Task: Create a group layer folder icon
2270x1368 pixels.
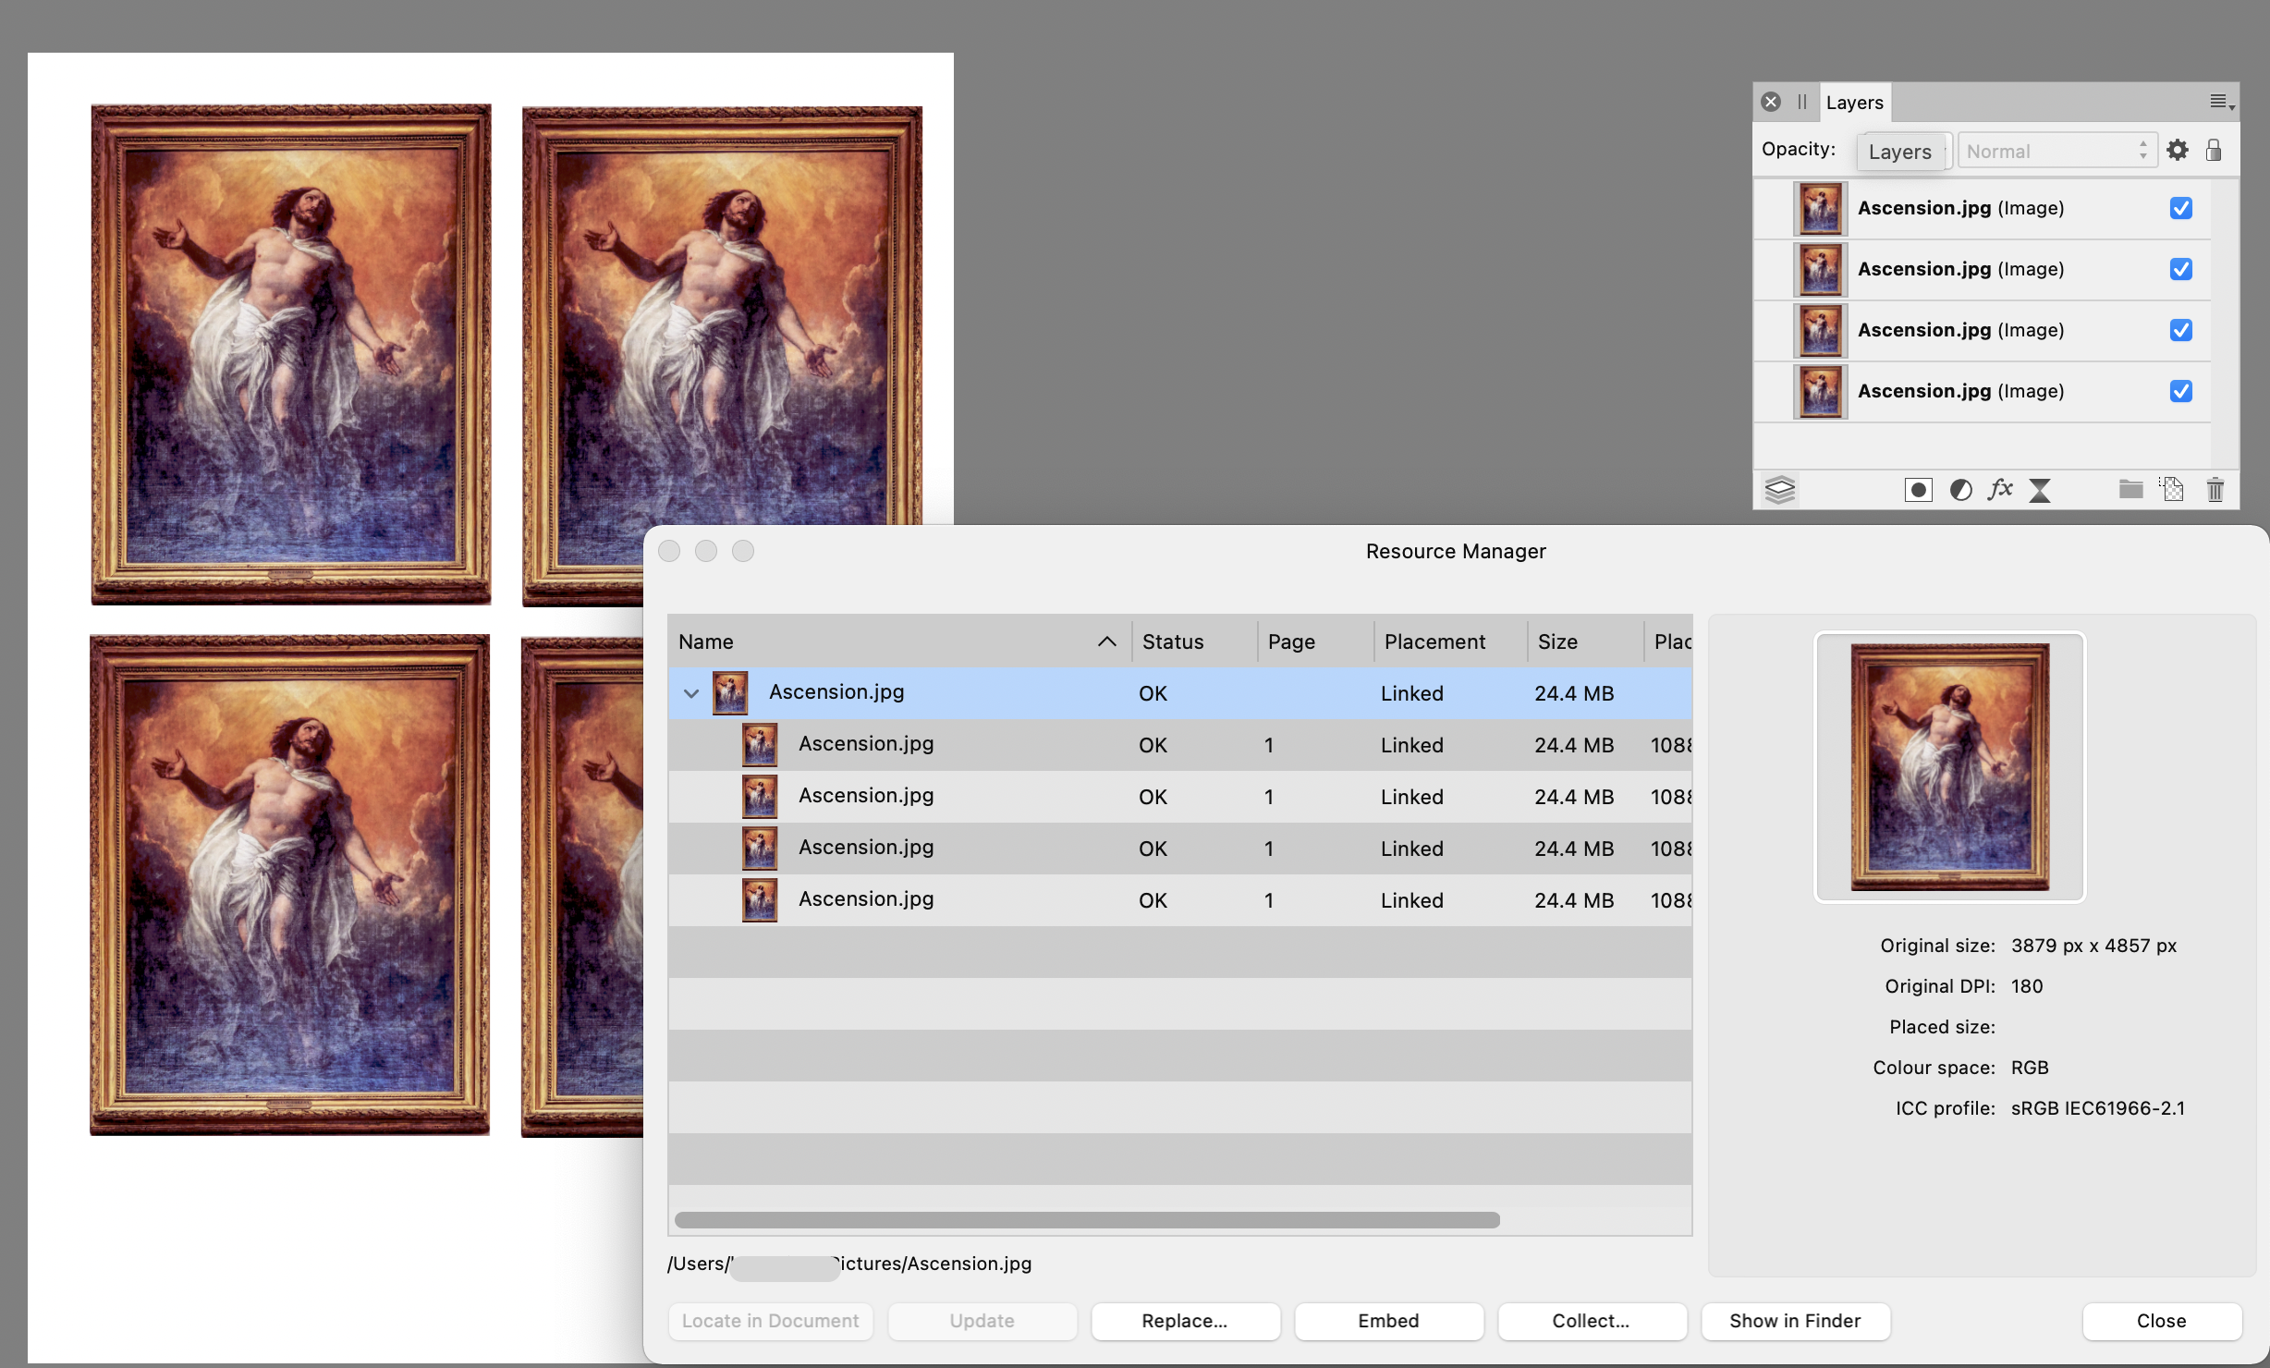Action: (2130, 489)
